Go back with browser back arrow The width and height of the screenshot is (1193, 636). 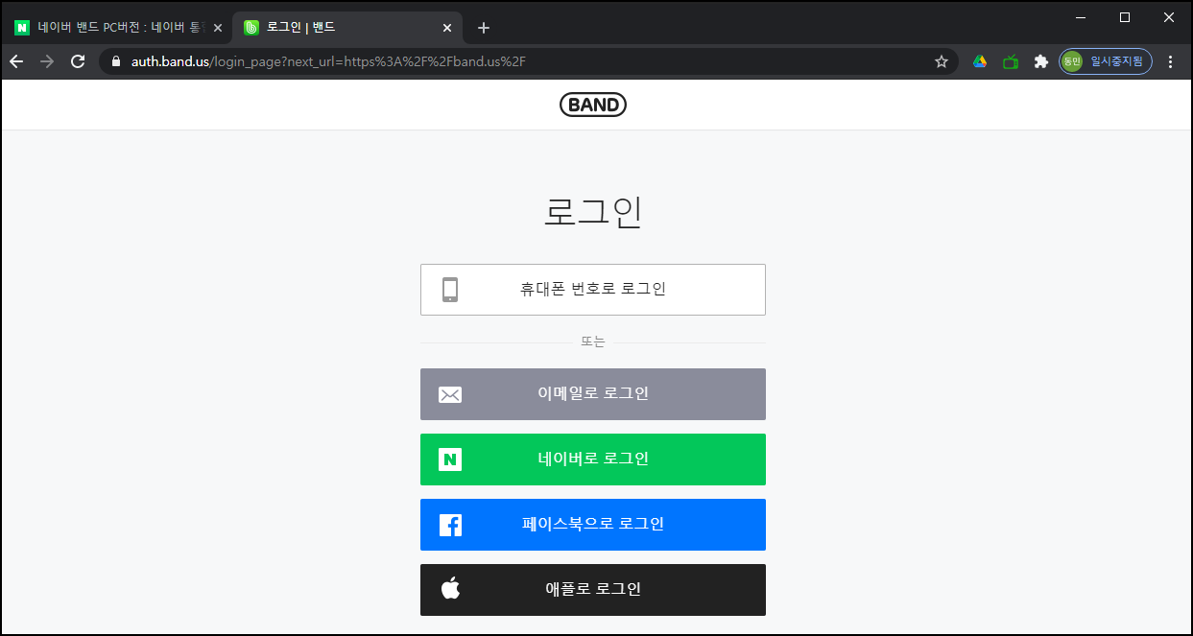click(16, 61)
